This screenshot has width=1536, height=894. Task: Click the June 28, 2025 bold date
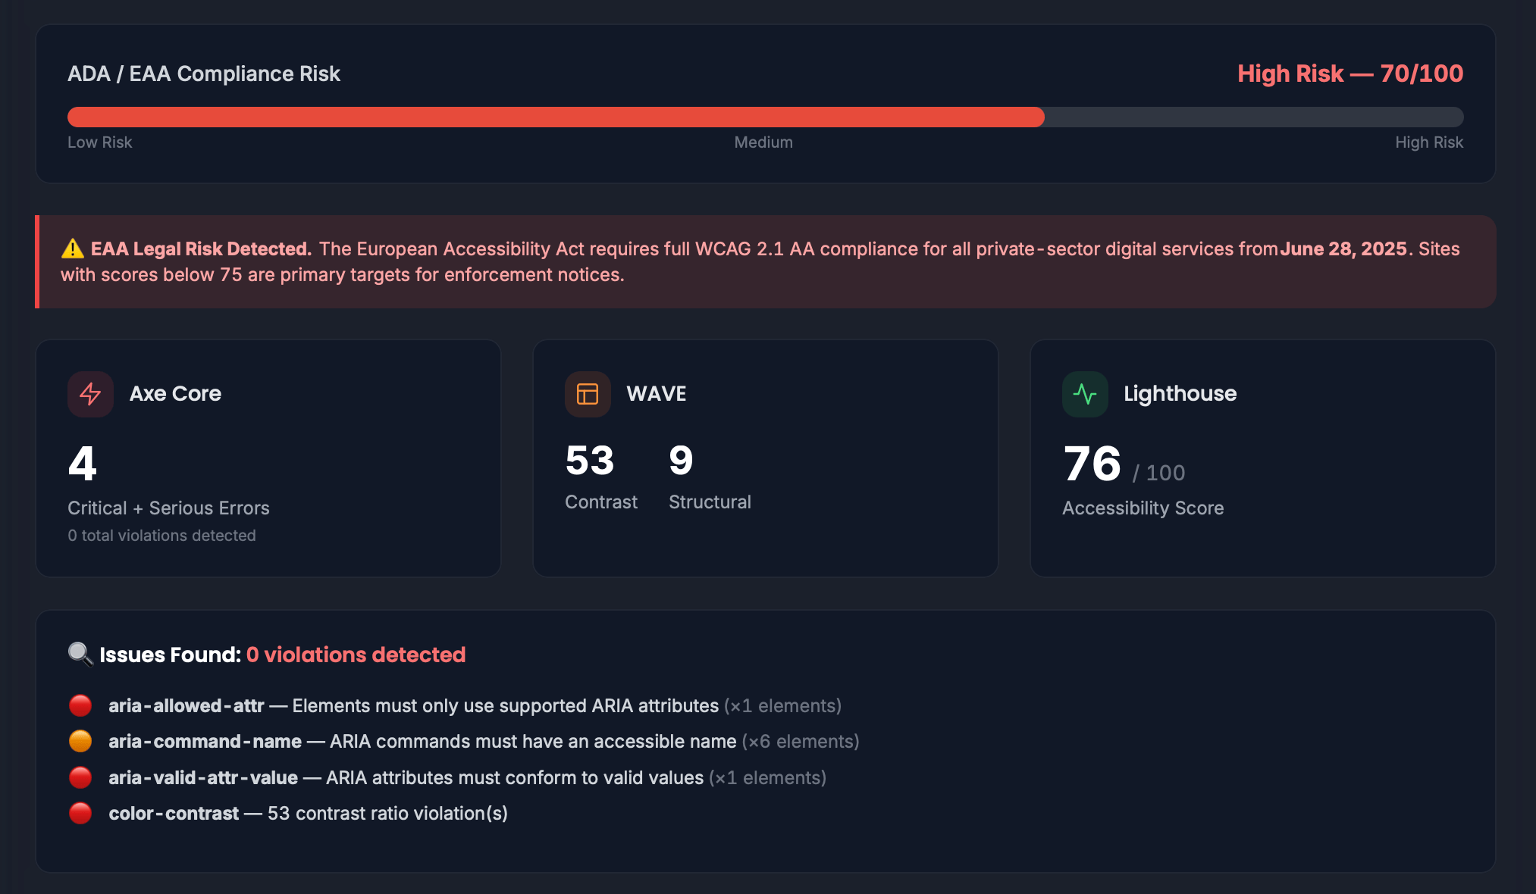1343,249
